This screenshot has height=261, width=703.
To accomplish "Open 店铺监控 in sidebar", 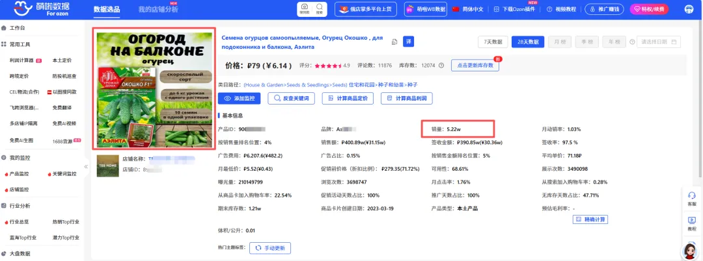I will pyautogui.click(x=19, y=190).
